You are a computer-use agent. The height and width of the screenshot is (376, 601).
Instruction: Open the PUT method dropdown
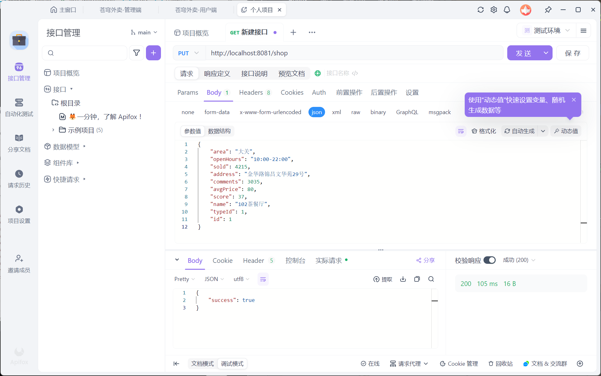pos(189,53)
